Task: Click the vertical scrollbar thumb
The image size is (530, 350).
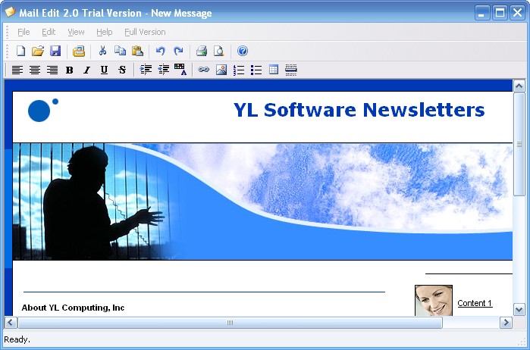Action: (519, 144)
